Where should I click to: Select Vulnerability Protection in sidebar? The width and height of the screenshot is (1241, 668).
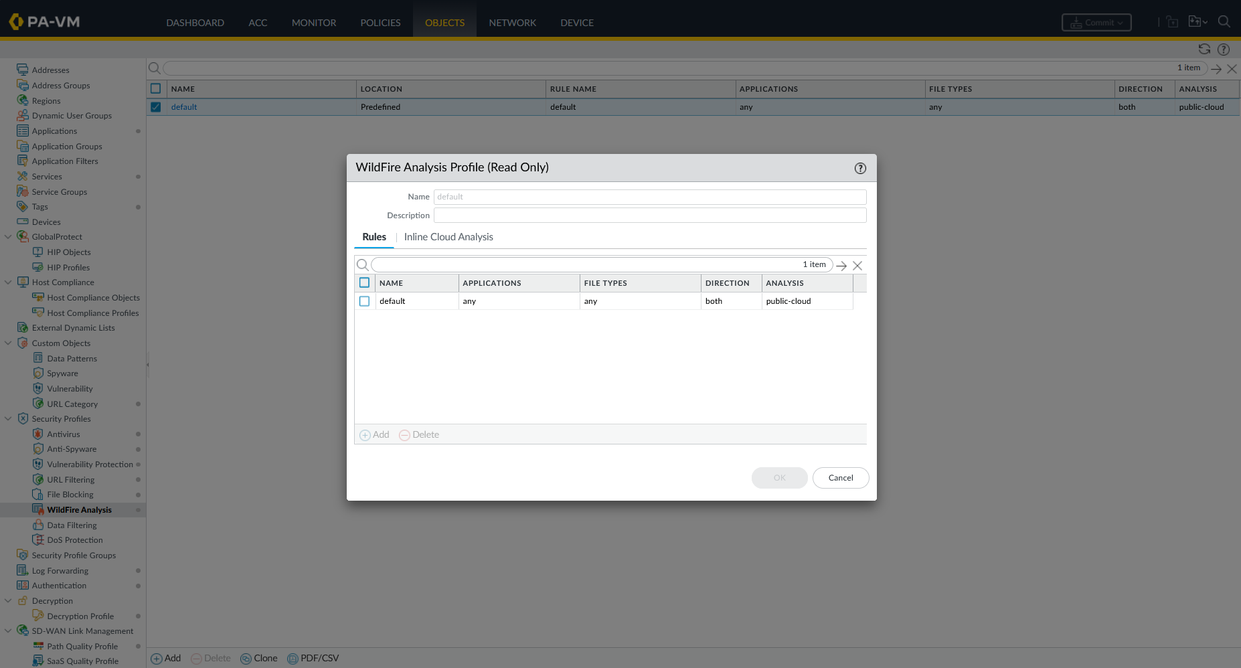click(x=90, y=465)
